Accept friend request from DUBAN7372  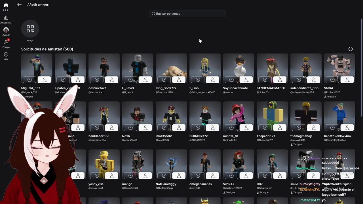point(213,128)
